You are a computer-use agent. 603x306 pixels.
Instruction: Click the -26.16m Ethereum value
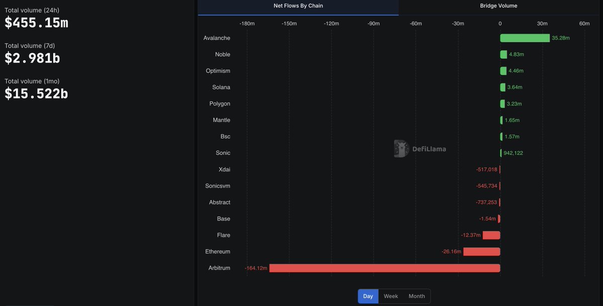[x=451, y=252]
